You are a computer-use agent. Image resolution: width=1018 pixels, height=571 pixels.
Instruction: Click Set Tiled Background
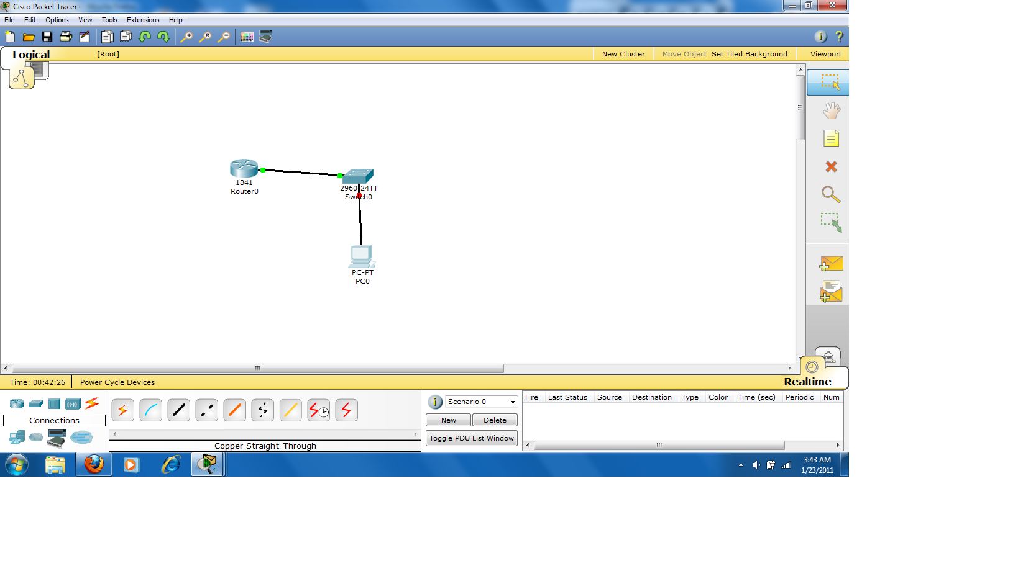[x=750, y=54]
